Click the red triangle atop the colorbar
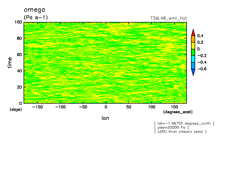 193,33
